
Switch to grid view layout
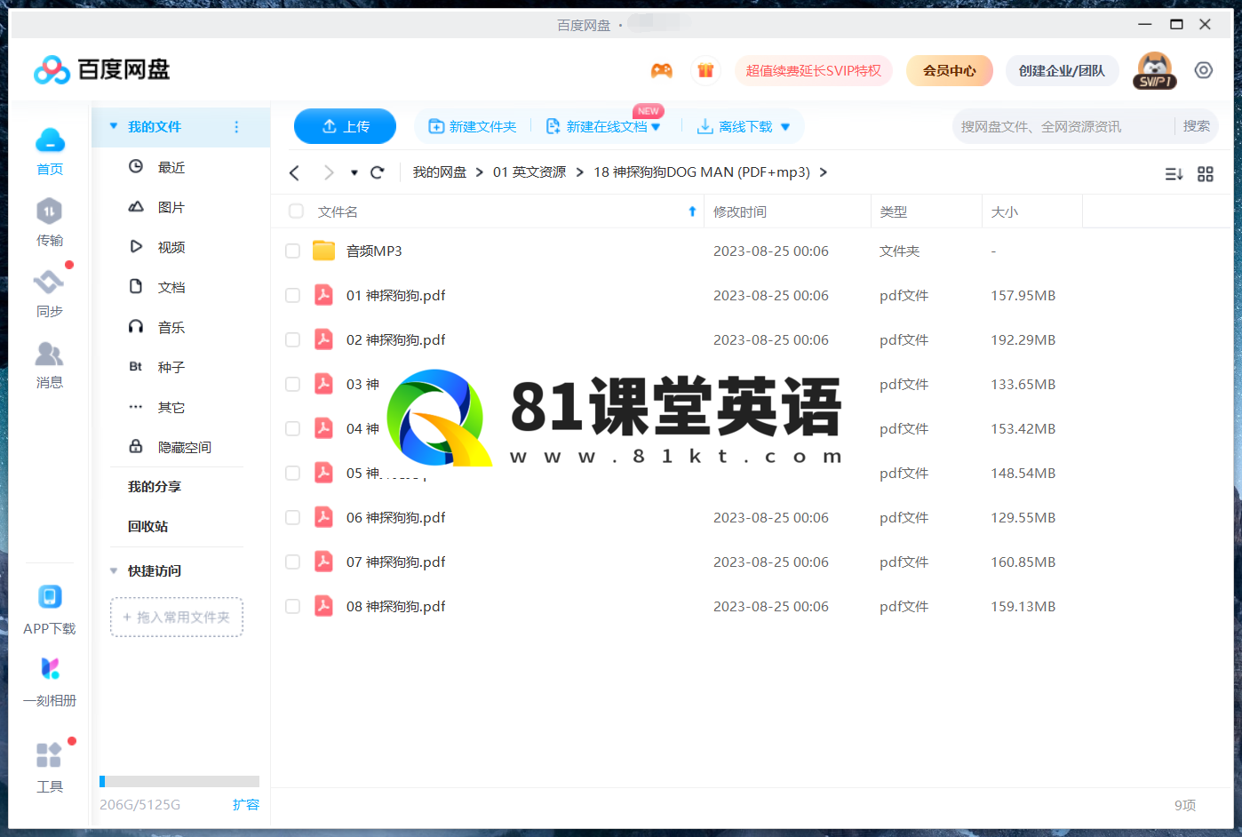click(x=1206, y=174)
